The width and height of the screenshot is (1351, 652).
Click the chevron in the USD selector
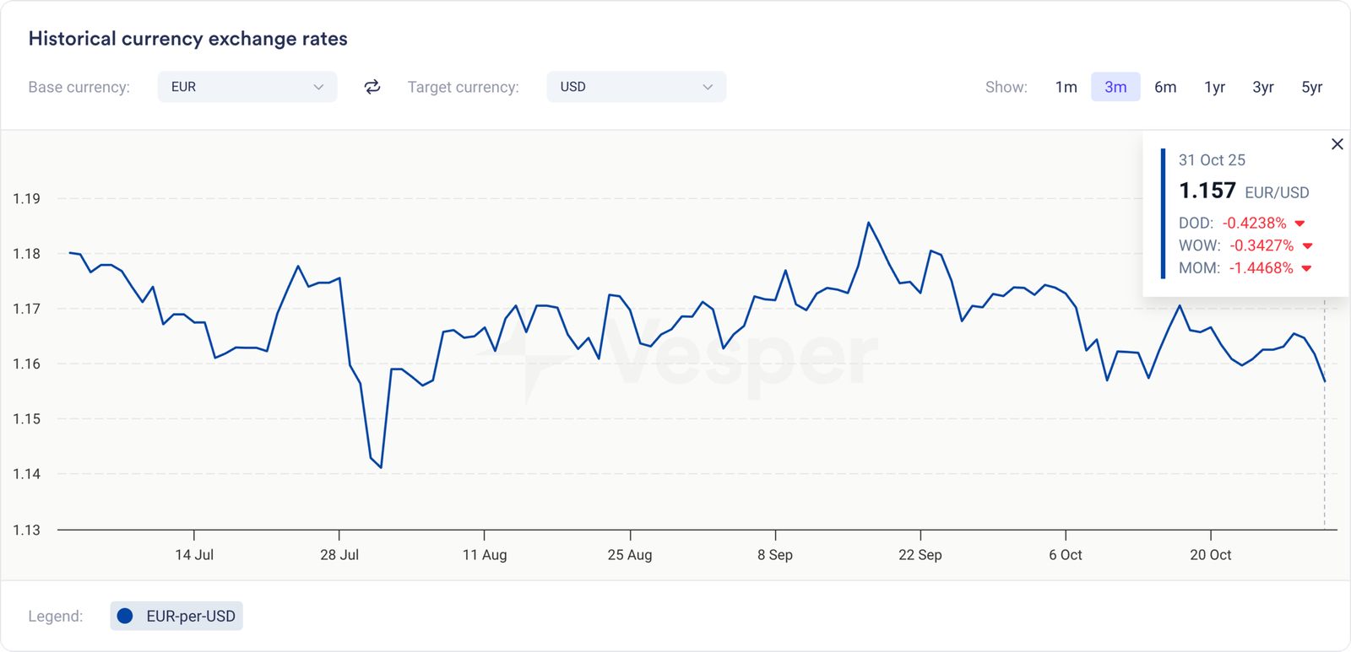(708, 87)
